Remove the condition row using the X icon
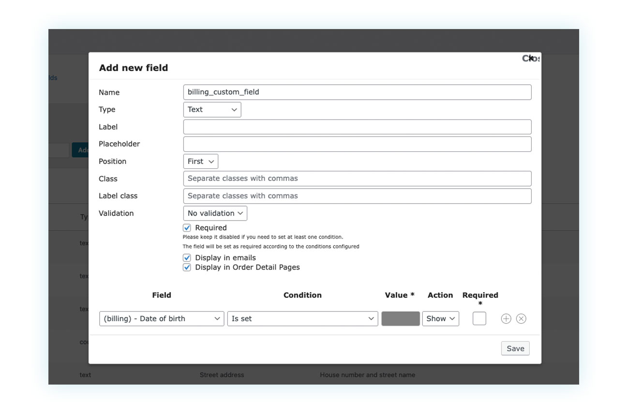The width and height of the screenshot is (629, 417). [521, 318]
